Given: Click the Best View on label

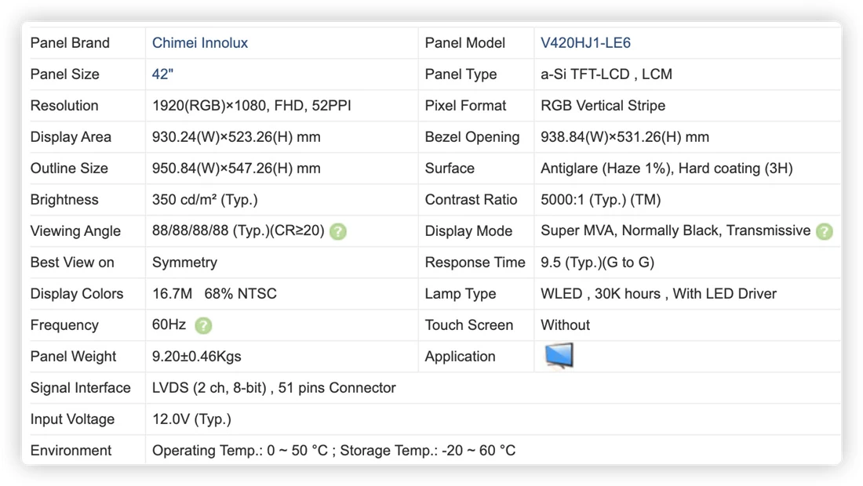Looking at the screenshot, I should click(72, 263).
